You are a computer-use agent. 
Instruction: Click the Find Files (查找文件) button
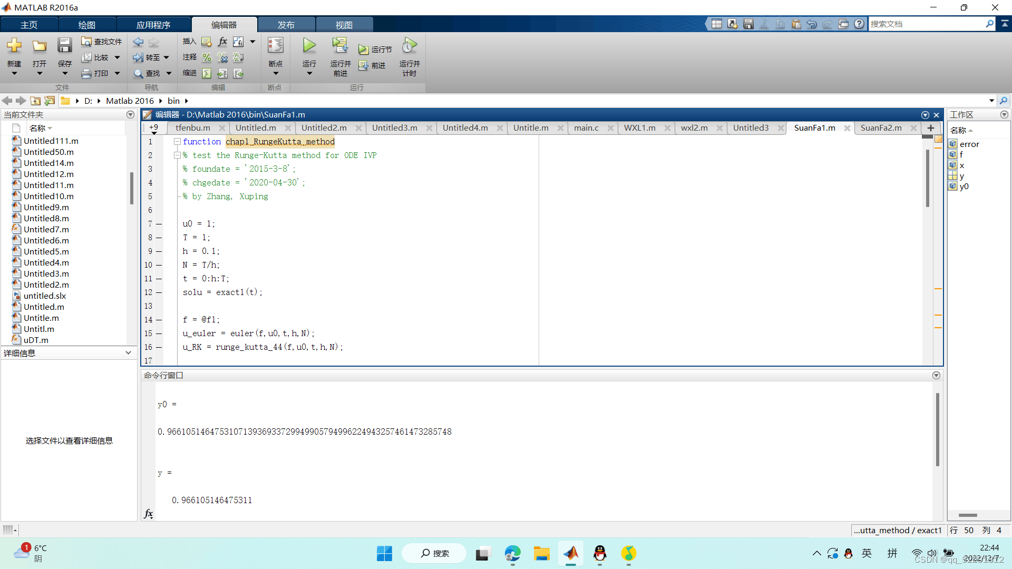click(102, 42)
